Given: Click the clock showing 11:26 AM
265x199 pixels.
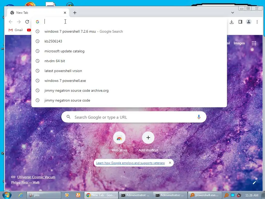Looking at the screenshot, I should [x=252, y=195].
